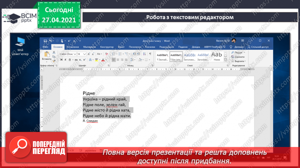This screenshot has width=300, height=168.
Task: Click the multilevel list icon
Action: click(126, 54)
